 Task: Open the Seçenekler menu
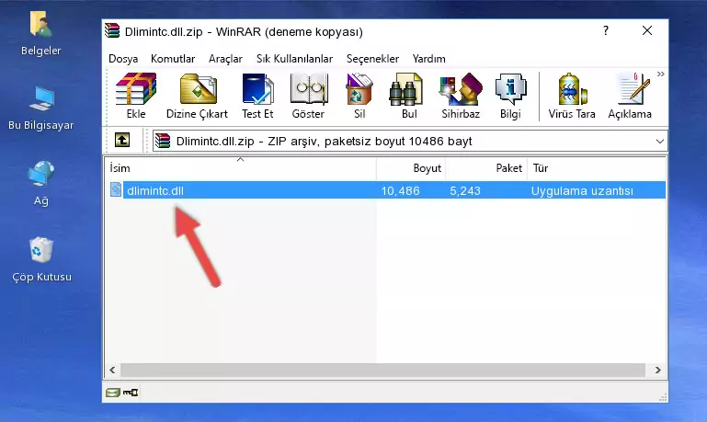tap(372, 59)
